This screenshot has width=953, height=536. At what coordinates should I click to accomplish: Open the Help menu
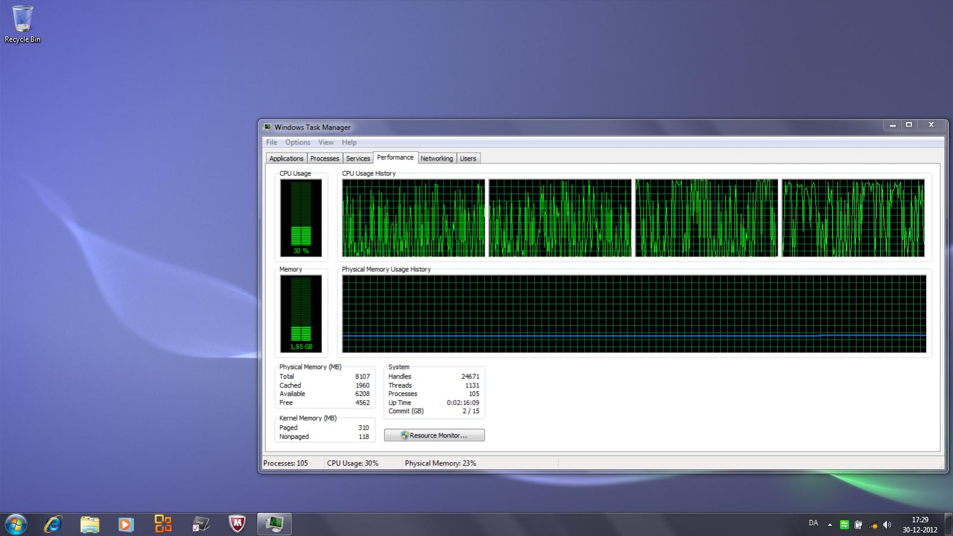pos(349,142)
